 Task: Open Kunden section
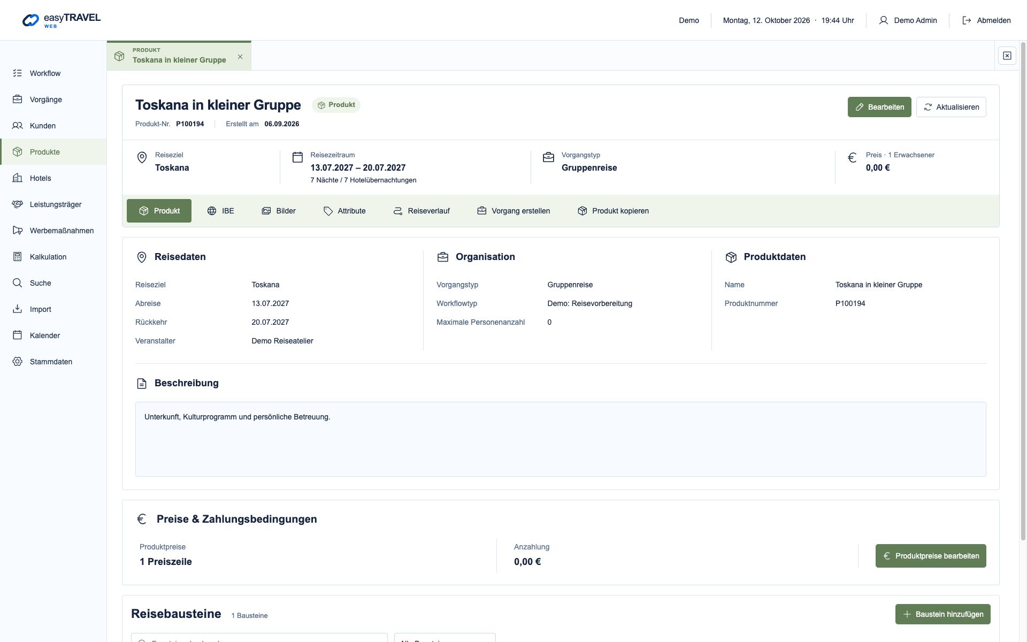click(x=53, y=126)
